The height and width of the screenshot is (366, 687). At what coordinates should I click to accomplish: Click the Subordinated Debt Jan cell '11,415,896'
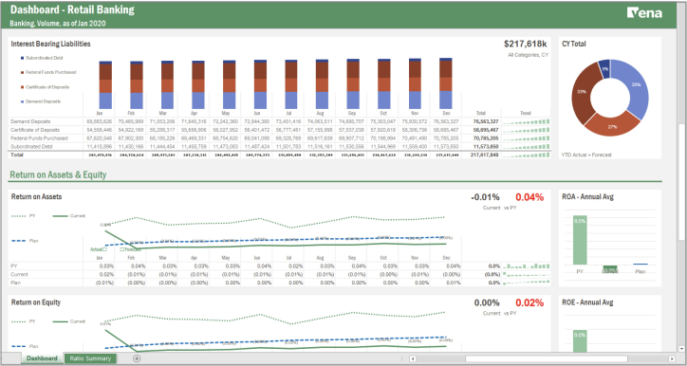99,146
